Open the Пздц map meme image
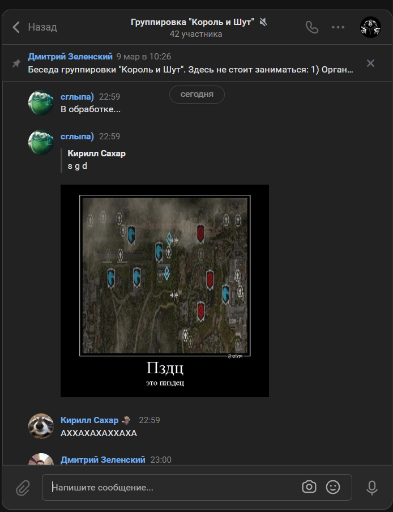Screen dimensions: 393x512 tap(165, 291)
